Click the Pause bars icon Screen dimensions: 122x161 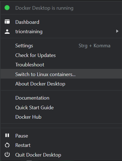pyautogui.click(x=7, y=135)
